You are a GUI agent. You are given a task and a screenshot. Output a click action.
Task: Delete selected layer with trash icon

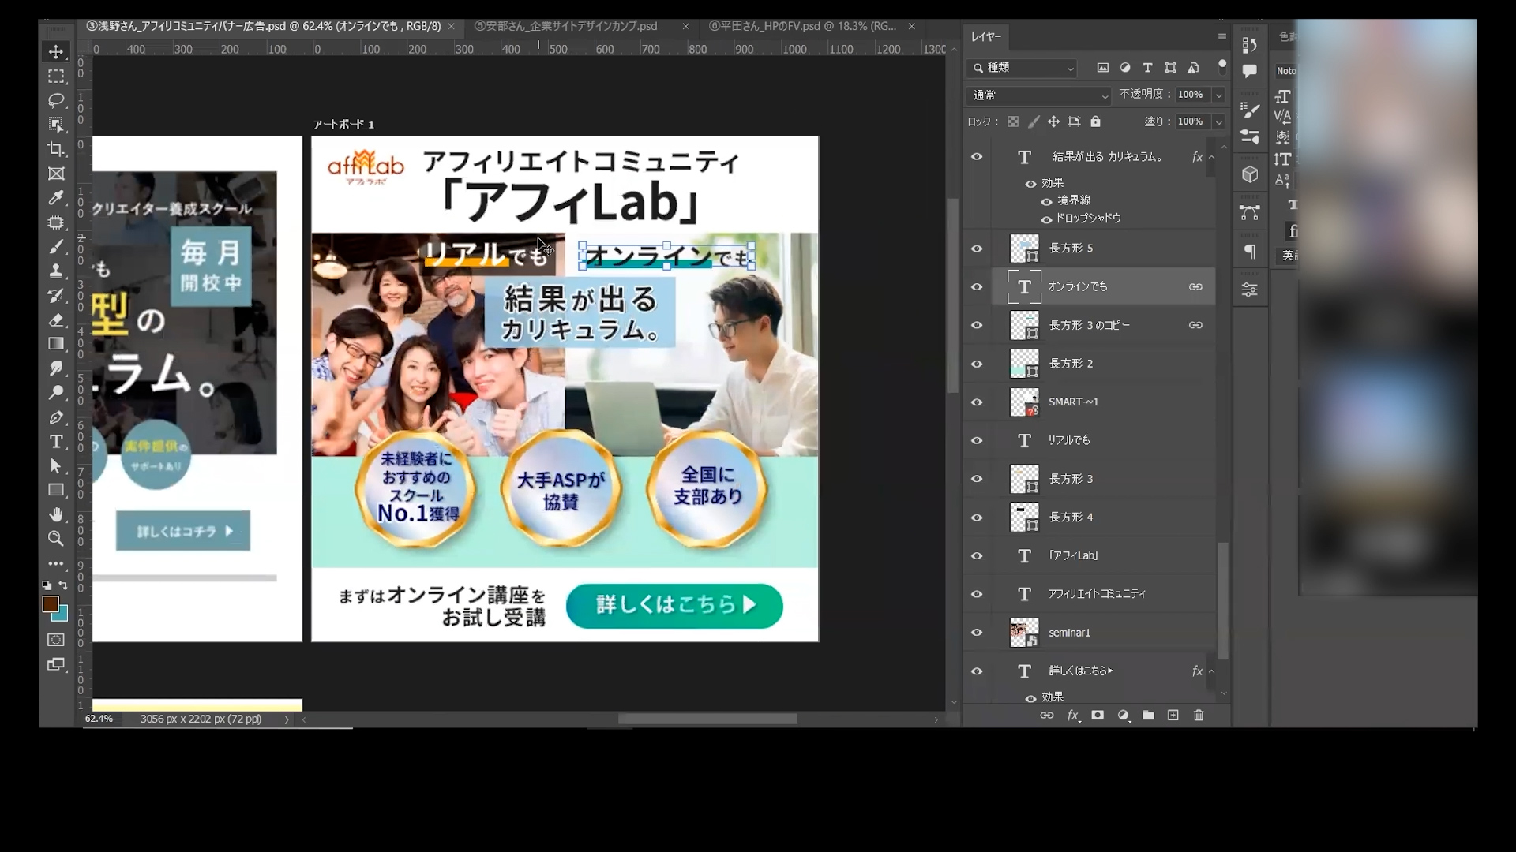click(x=1199, y=716)
